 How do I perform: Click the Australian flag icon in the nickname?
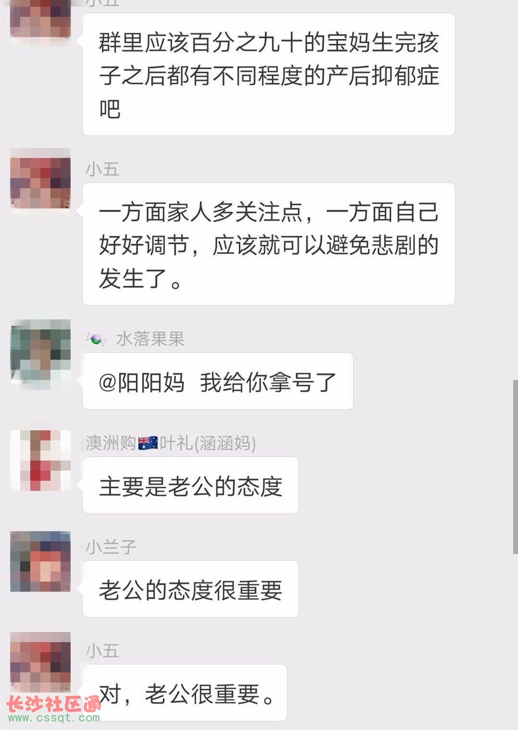(148, 443)
